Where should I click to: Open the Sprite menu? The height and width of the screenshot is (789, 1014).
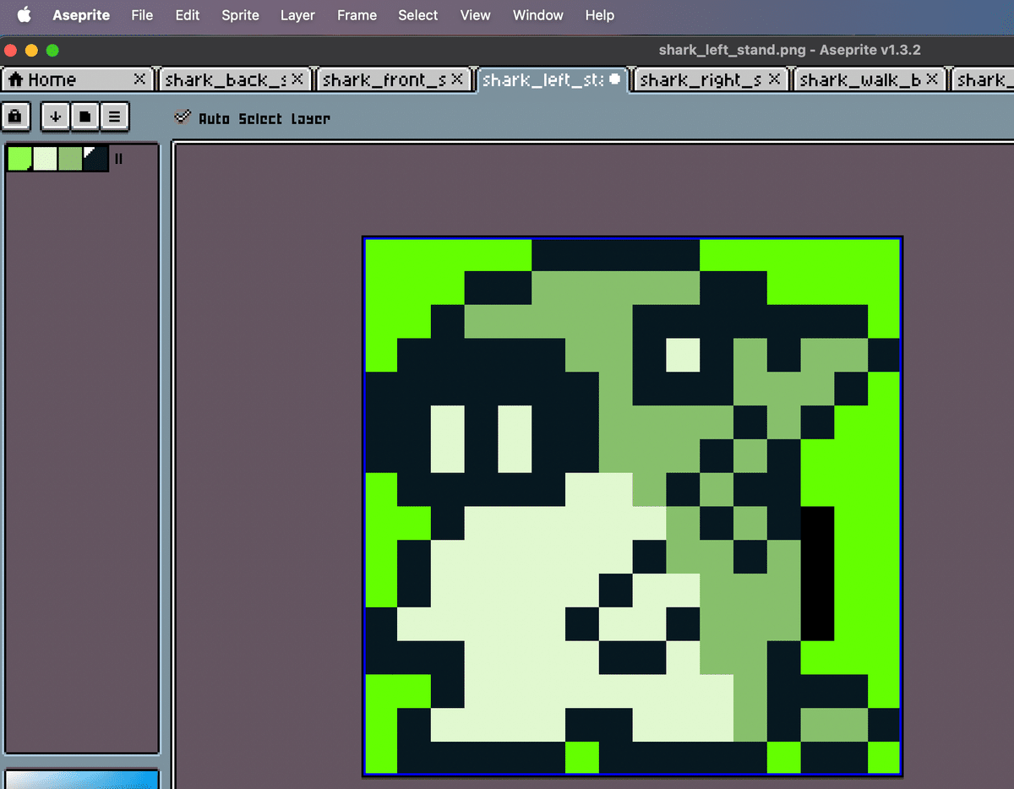[240, 15]
